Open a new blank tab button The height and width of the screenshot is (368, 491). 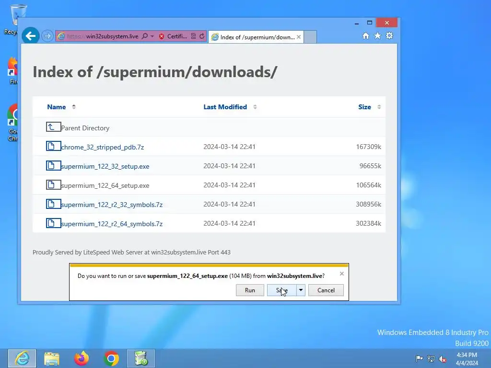click(310, 37)
